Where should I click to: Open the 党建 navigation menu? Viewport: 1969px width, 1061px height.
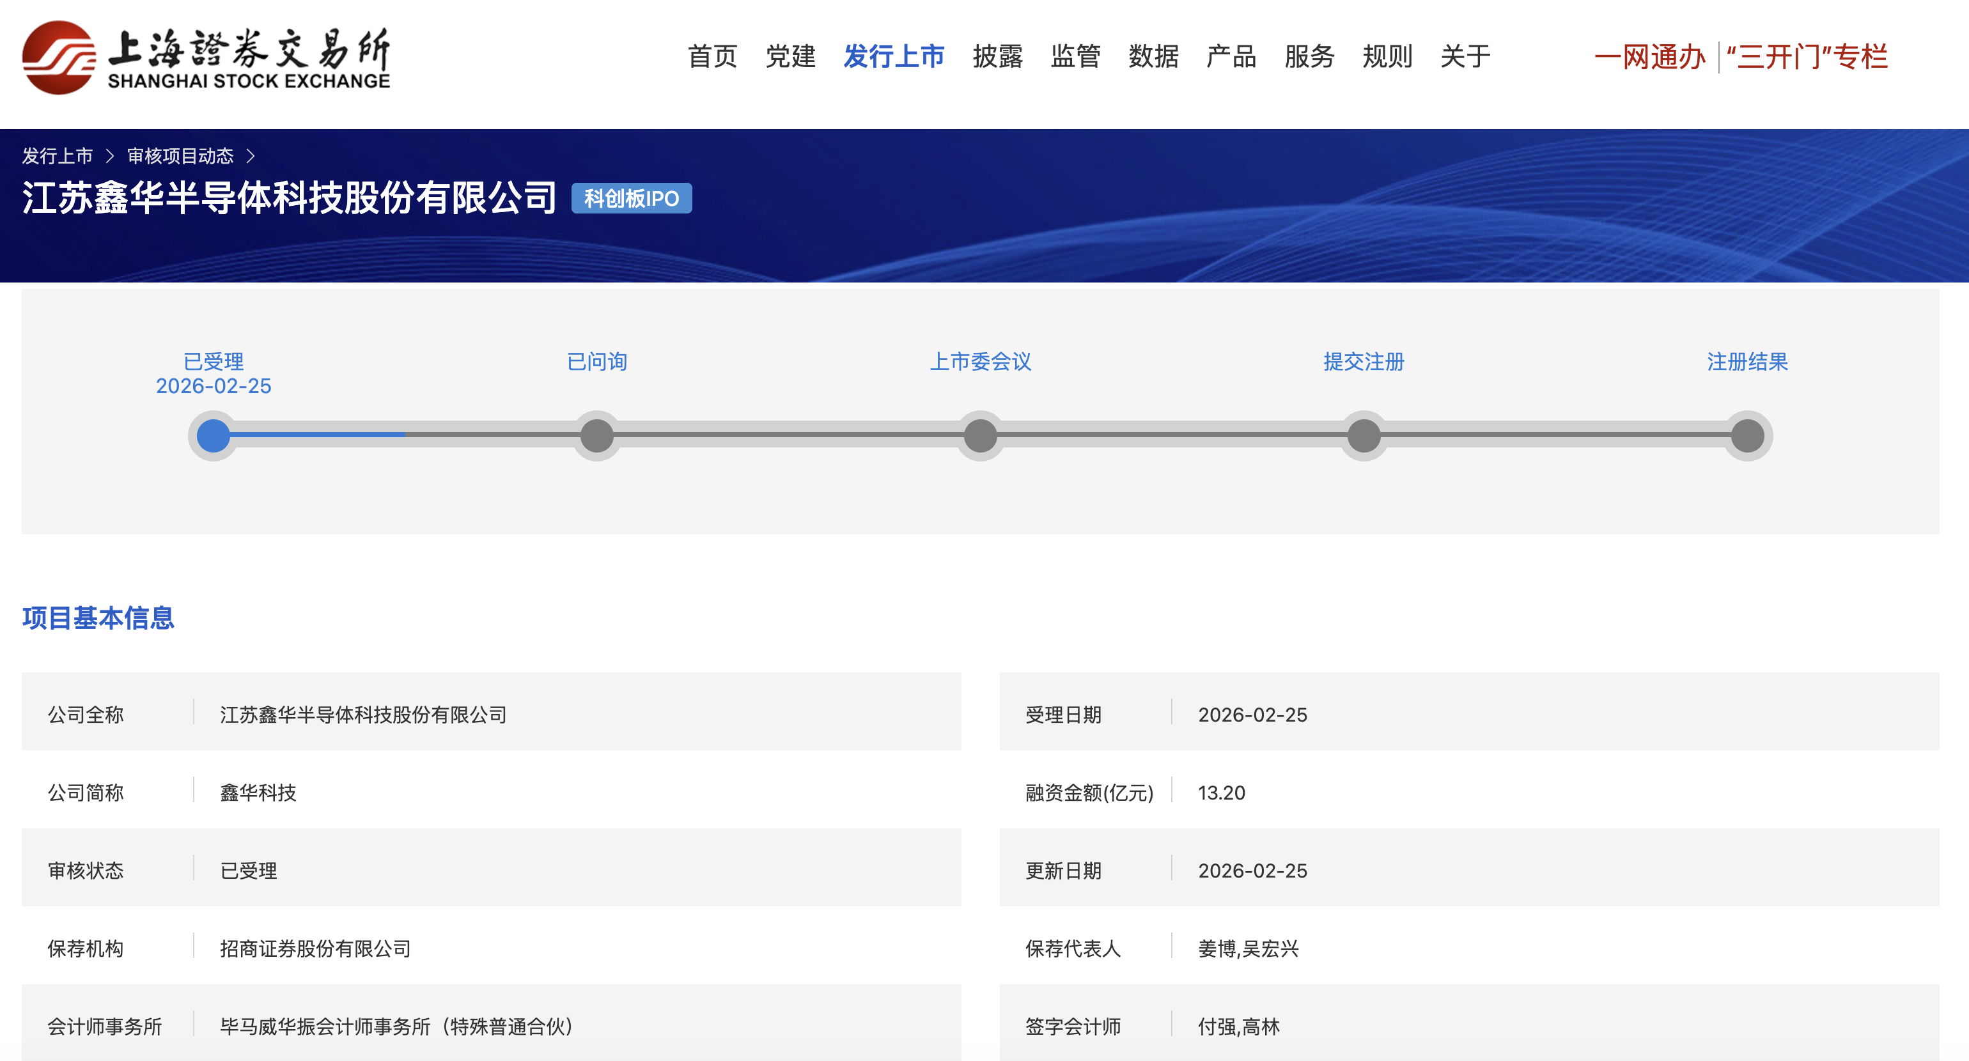790,57
